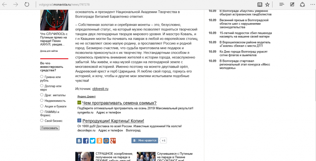Click decordepo 'Адрес и телефон' link
Image resolution: width=316 pixels, height=161 pixels.
click(x=111, y=131)
